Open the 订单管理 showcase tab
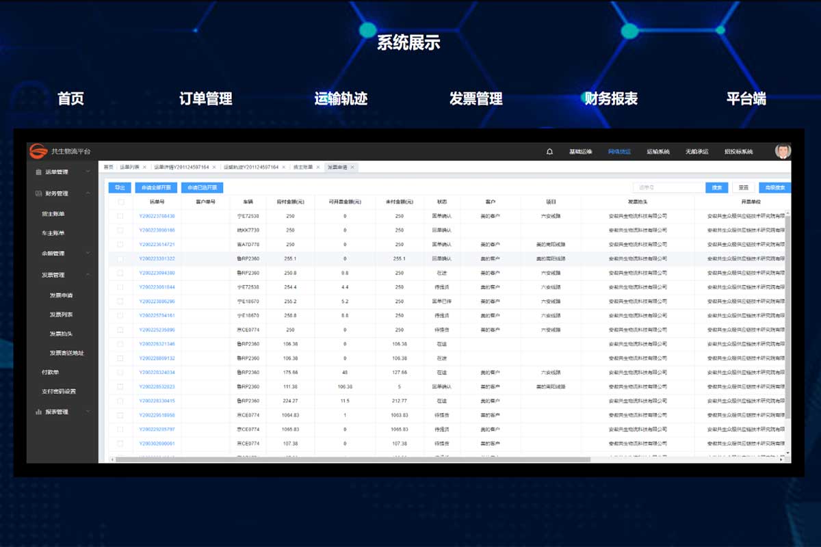821x547 pixels. click(205, 98)
